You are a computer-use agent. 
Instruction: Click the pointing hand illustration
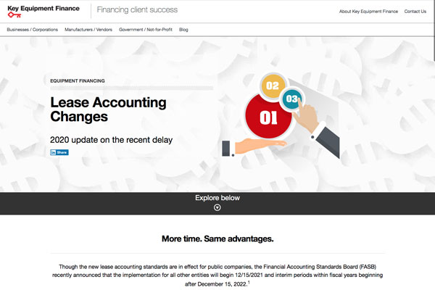[x=318, y=119]
